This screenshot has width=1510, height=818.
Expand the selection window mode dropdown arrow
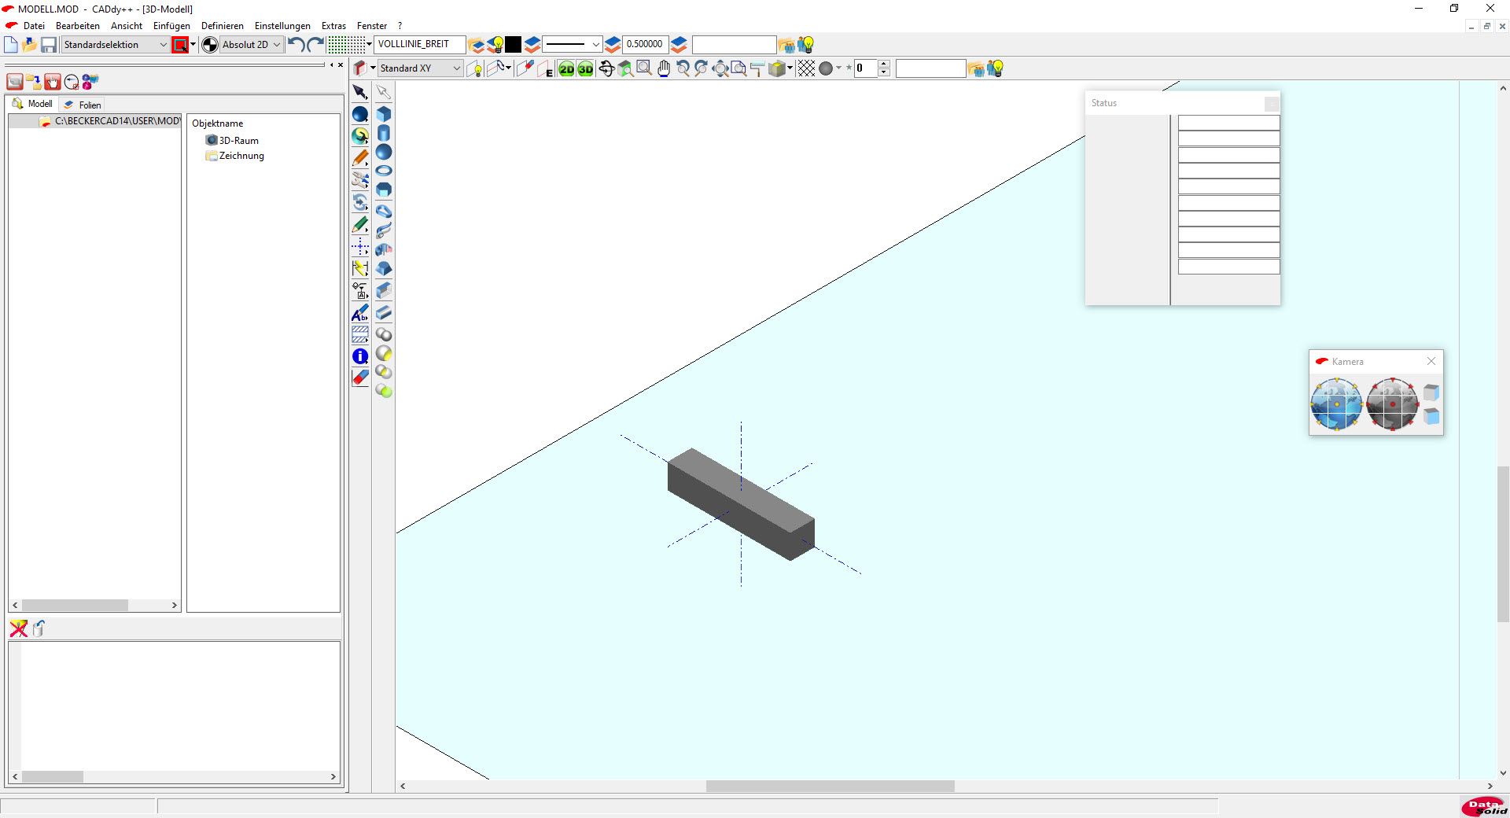point(193,44)
